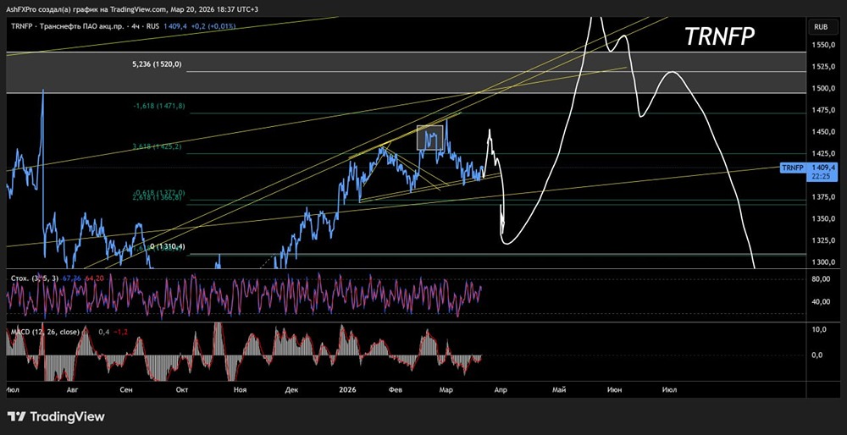This screenshot has height=435, width=847.
Task: Click the stochastic value 67,36 in legend
Action: [72, 278]
